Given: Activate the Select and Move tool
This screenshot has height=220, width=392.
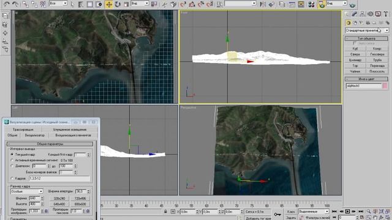Looking at the screenshot, I should coord(109,4).
